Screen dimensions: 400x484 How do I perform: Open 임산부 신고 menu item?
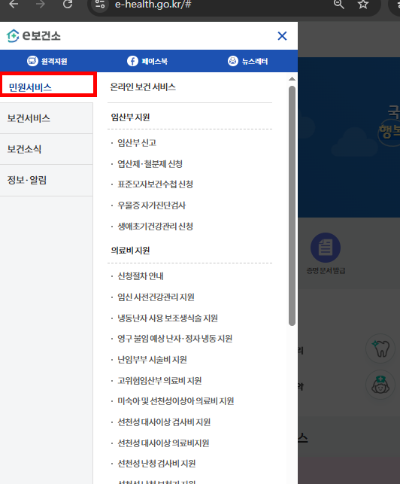(137, 142)
